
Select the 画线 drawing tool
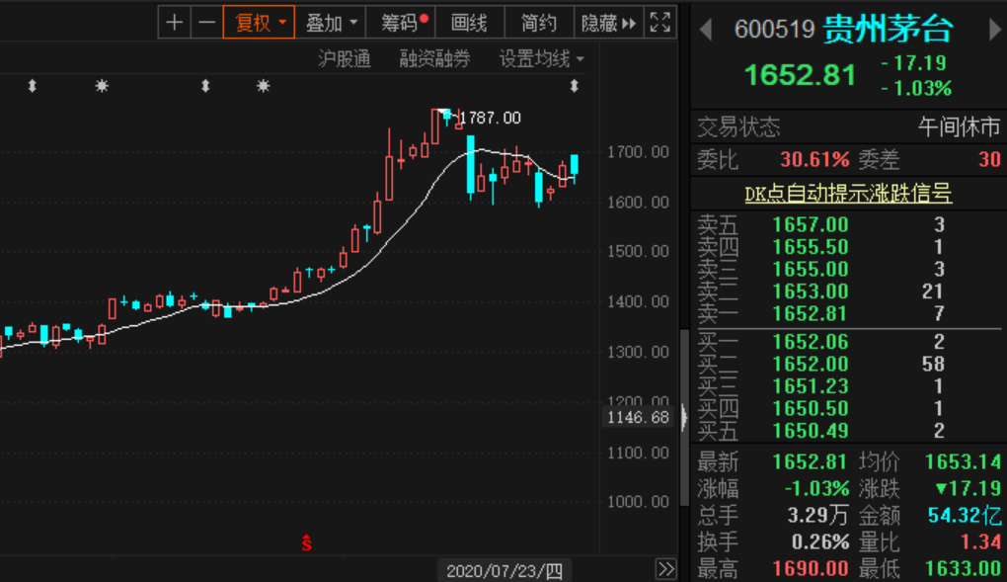click(x=469, y=22)
